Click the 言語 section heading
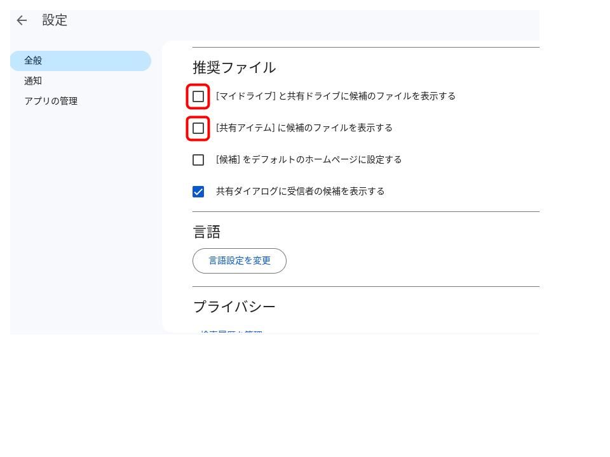 (x=207, y=232)
